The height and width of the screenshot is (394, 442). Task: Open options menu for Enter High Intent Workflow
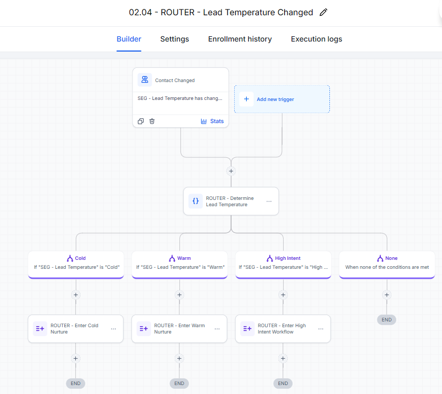[x=321, y=329]
